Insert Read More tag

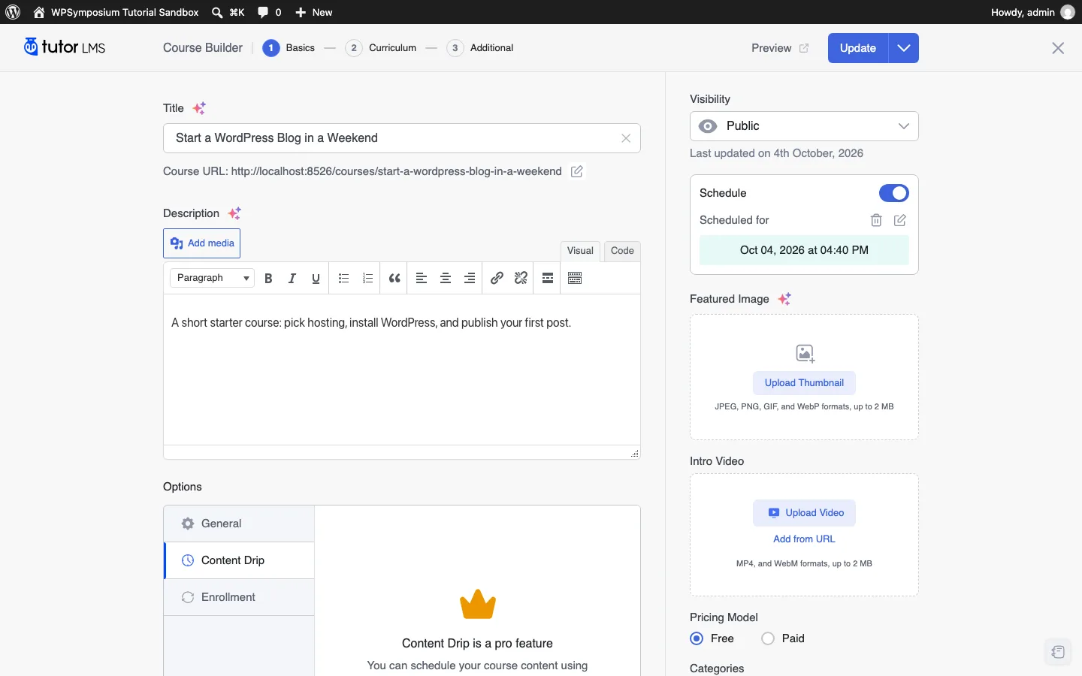tap(548, 279)
